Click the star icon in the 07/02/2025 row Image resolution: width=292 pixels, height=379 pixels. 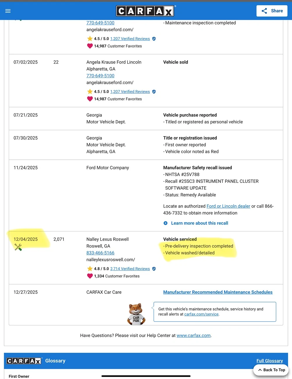(90, 92)
